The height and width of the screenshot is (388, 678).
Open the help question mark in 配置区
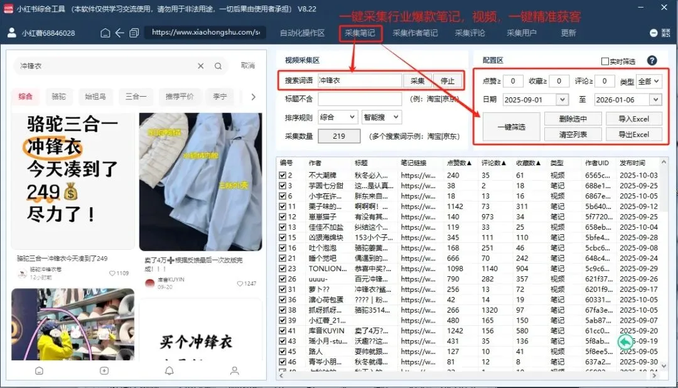[650, 59]
